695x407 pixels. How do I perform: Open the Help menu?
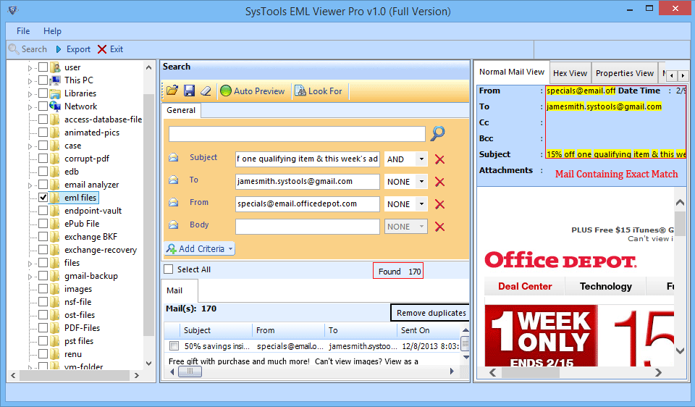pyautogui.click(x=52, y=31)
